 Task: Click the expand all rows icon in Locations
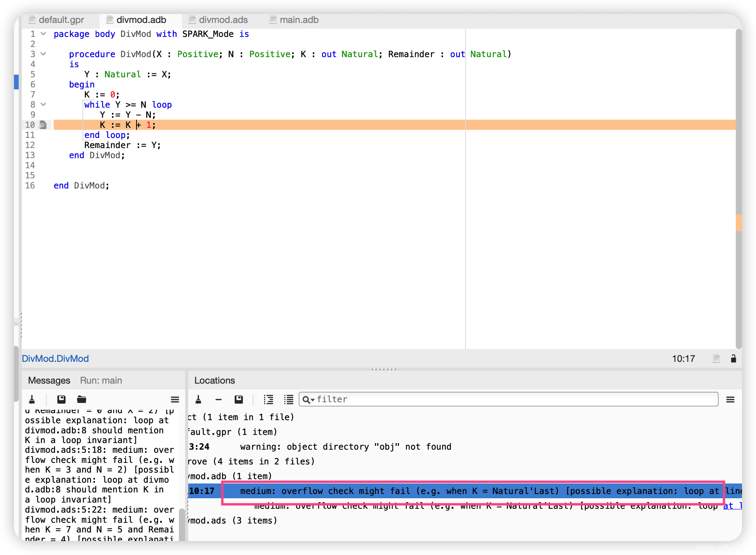[x=268, y=399]
